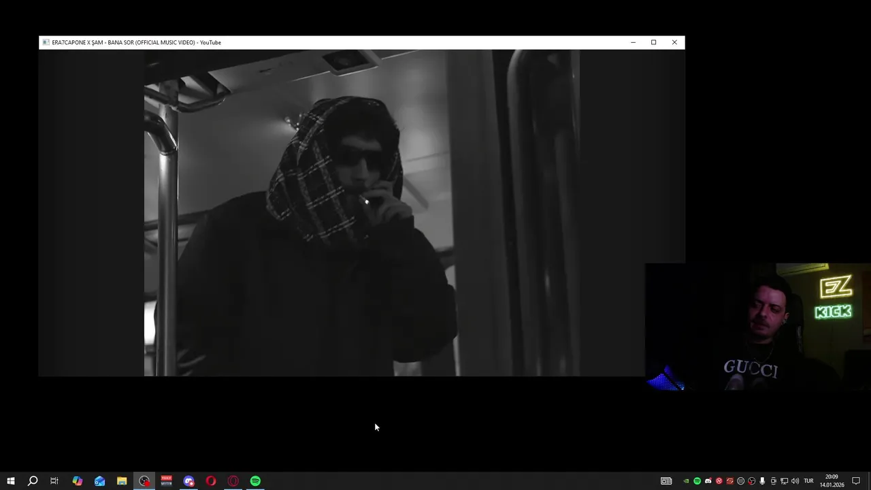Open the news widget in system tray

click(x=666, y=481)
